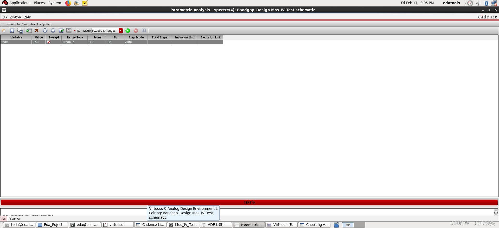Image resolution: width=499 pixels, height=228 pixels.
Task: Click the Start All status text
Action: tap(15, 219)
